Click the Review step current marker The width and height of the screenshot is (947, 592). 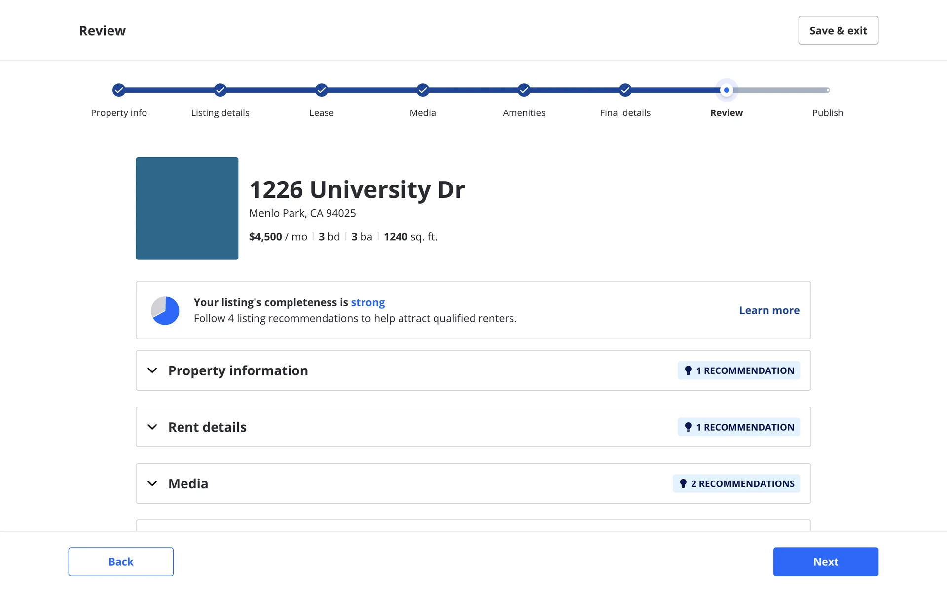pos(727,90)
